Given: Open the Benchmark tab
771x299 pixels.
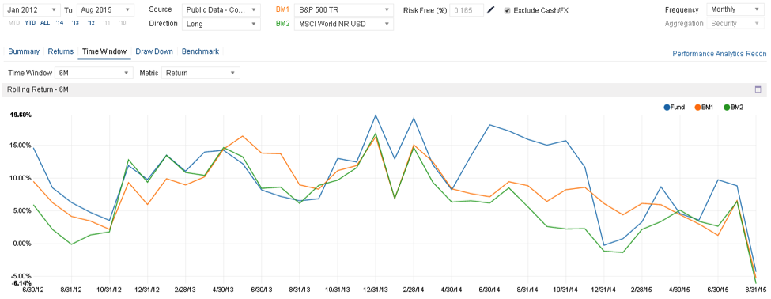Looking at the screenshot, I should point(200,51).
